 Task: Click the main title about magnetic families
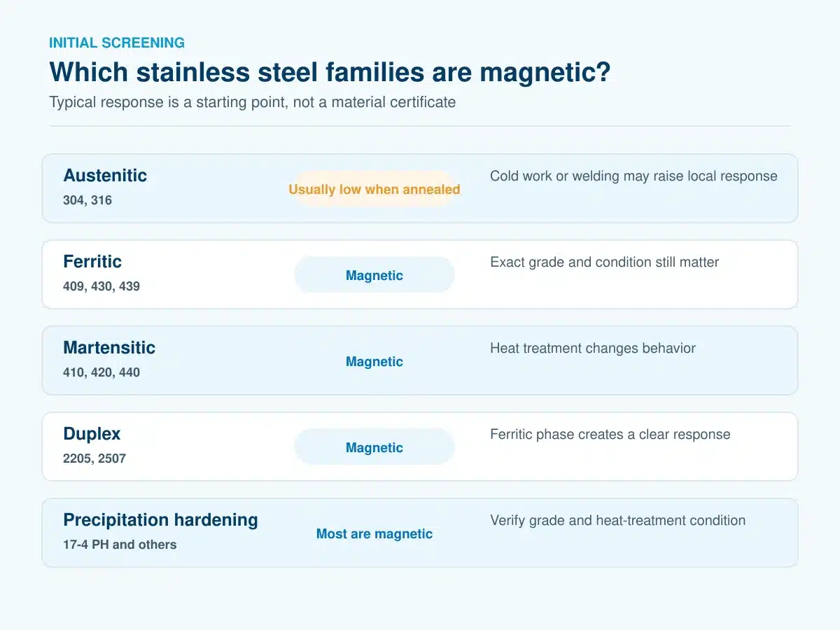click(330, 73)
